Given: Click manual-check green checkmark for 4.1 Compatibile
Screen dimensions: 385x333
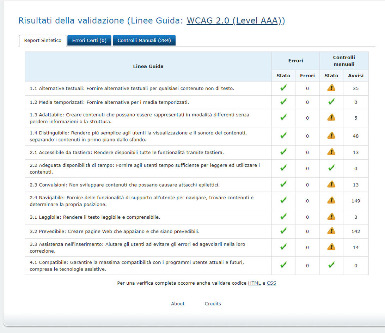Looking at the screenshot, I should tap(331, 265).
